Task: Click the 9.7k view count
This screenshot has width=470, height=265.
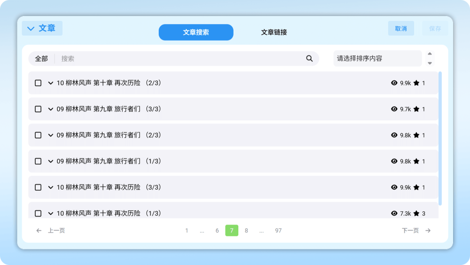Action: [405, 109]
